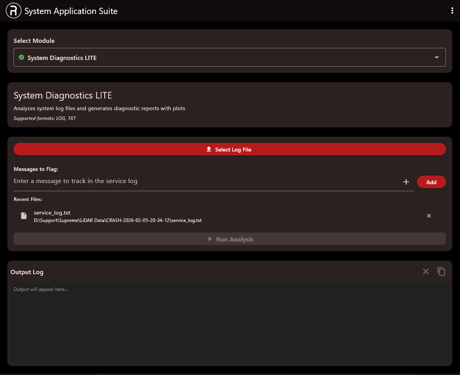460x375 pixels.
Task: Click the Run Analysis button
Action: (x=229, y=239)
